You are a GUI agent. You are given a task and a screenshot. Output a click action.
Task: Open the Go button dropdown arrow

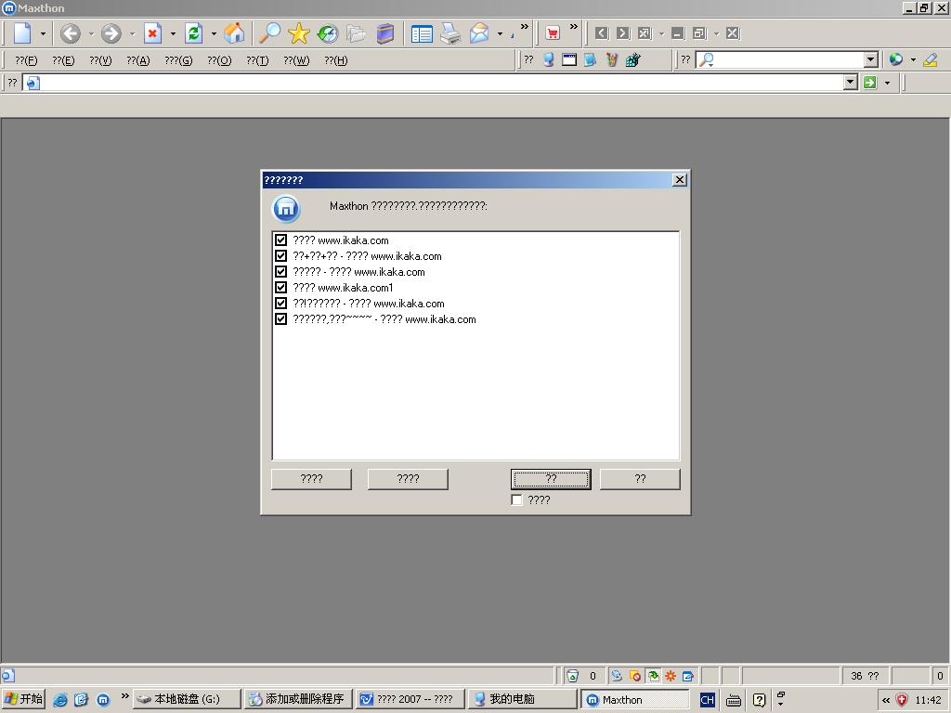pyautogui.click(x=887, y=83)
